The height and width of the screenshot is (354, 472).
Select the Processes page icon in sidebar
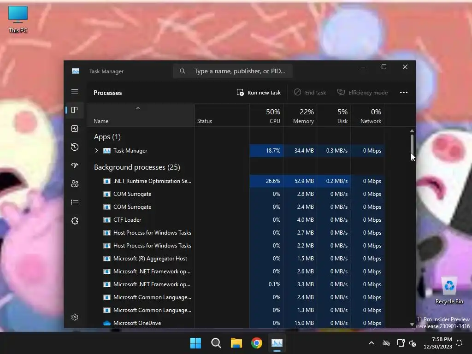click(x=75, y=110)
